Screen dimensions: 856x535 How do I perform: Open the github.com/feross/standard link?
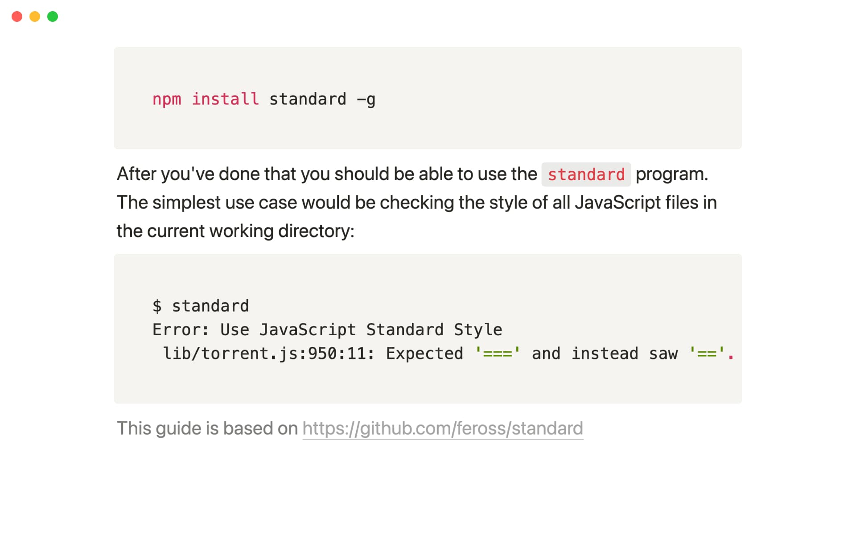pyautogui.click(x=442, y=428)
